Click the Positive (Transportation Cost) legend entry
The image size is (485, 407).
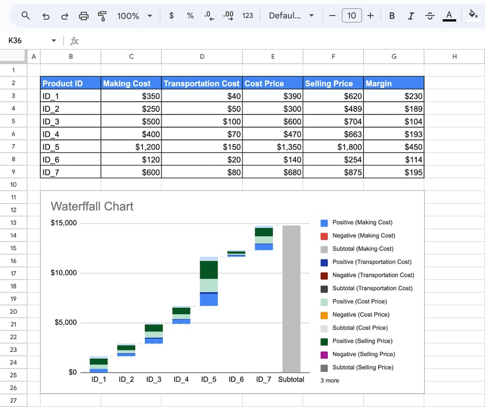(x=366, y=262)
